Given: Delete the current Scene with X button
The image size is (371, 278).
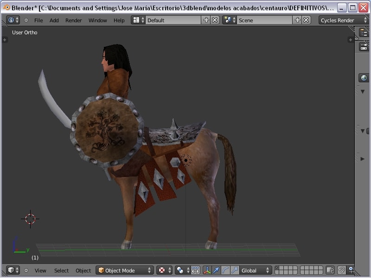Looking at the screenshot, I should pos(307,20).
